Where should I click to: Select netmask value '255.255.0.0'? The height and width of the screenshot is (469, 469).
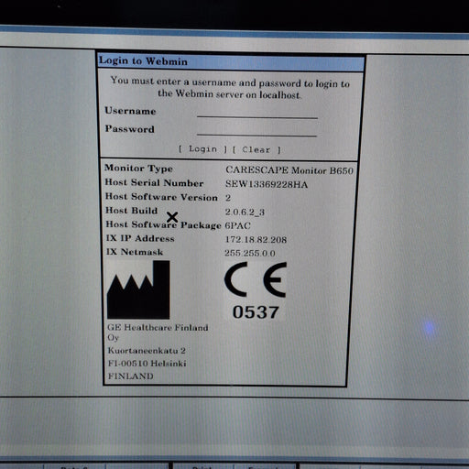pos(250,253)
